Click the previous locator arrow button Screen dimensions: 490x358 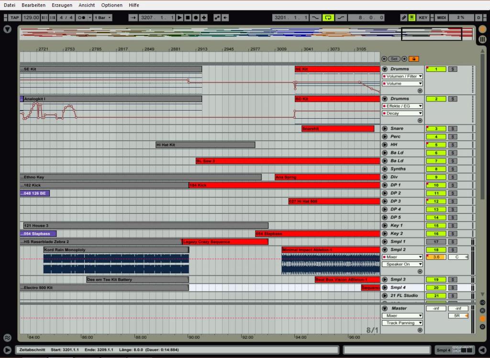[x=384, y=59]
